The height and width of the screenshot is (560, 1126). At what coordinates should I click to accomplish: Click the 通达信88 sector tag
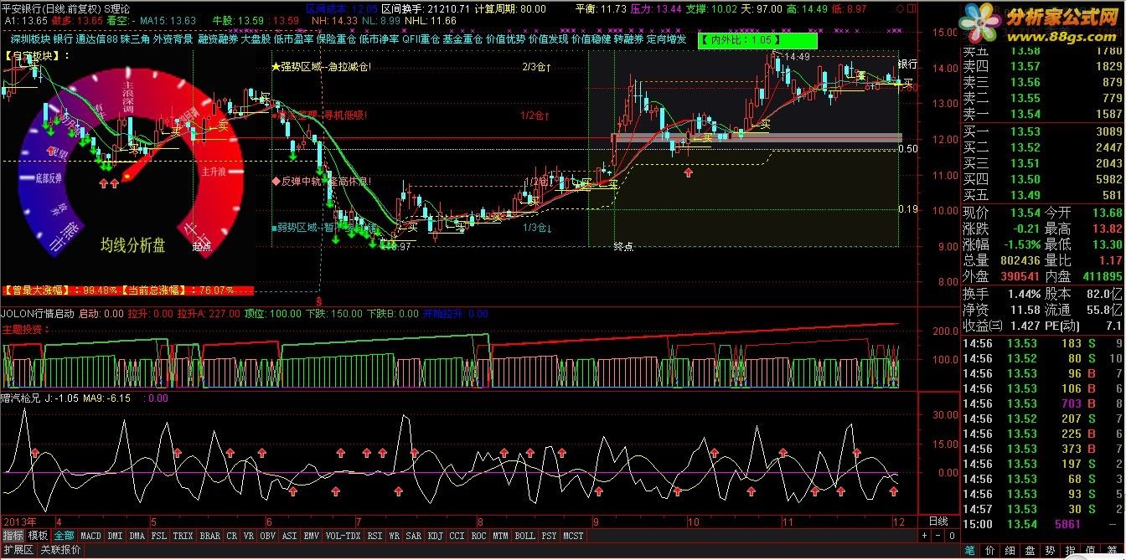(x=97, y=39)
